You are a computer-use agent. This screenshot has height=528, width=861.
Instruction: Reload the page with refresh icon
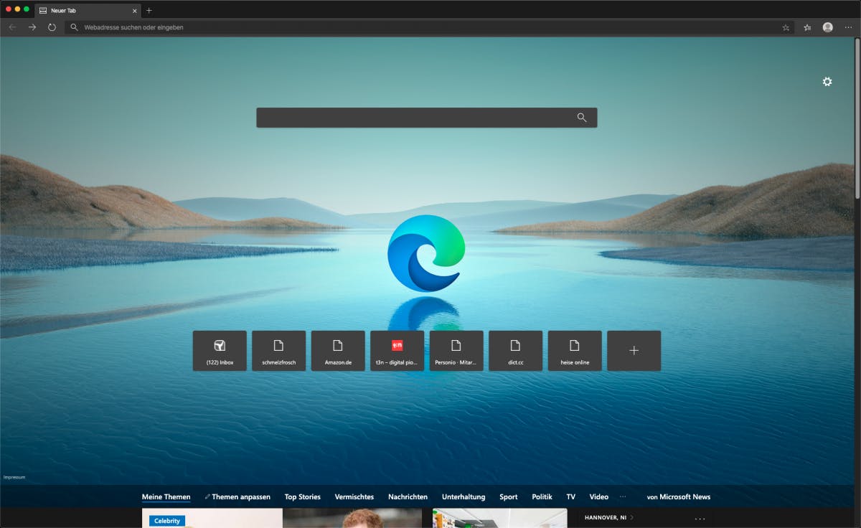click(52, 27)
